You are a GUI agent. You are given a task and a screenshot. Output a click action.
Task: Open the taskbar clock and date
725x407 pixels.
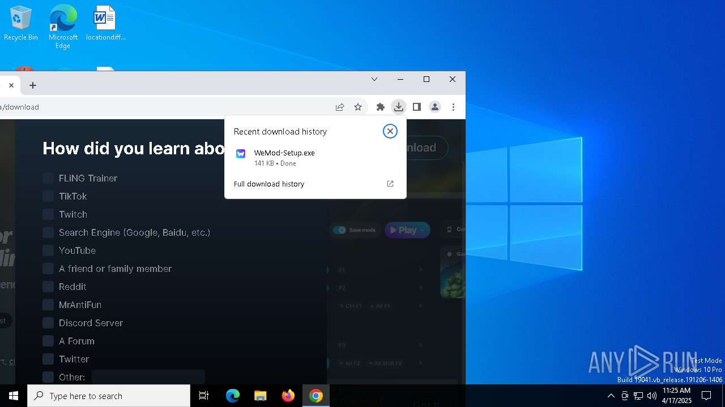677,396
